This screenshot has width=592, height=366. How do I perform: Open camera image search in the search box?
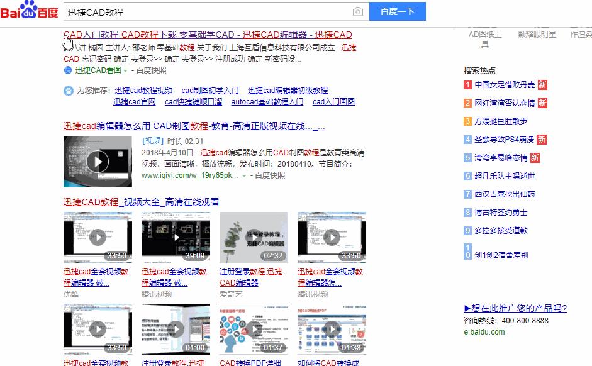358,11
